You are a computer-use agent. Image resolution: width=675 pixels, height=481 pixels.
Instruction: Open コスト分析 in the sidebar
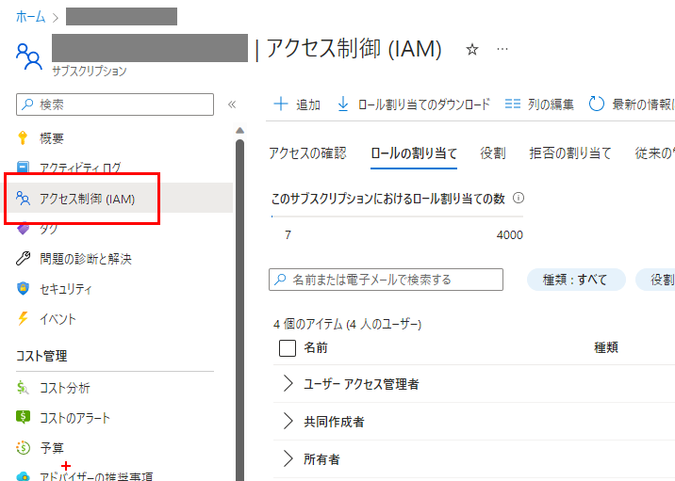click(65, 388)
